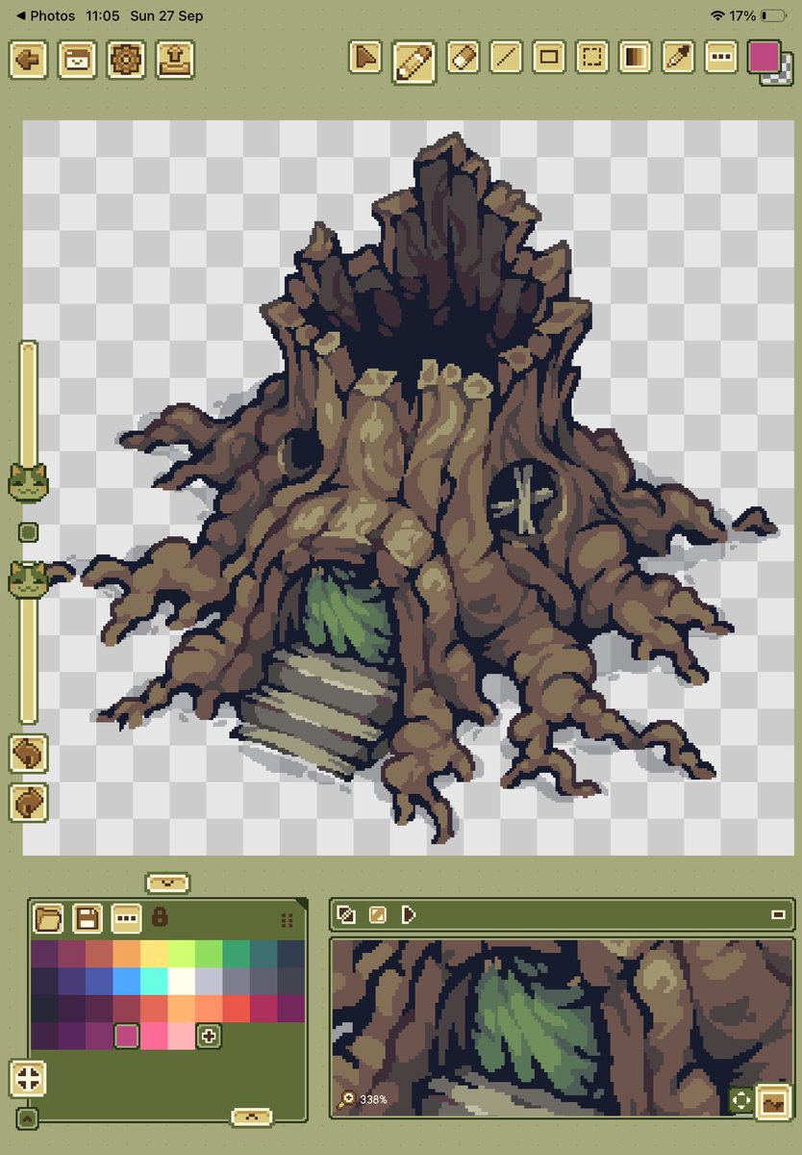Click the magenta primary color box
802x1155 pixels.
pos(764,55)
